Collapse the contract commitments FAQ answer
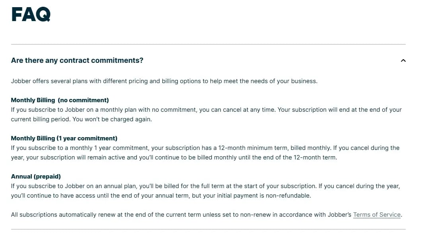Screen dimensions: 426x233 coord(403,60)
